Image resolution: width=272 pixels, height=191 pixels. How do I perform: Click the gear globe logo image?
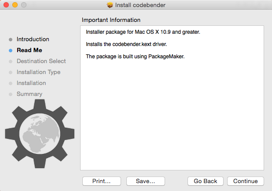tap(40, 134)
